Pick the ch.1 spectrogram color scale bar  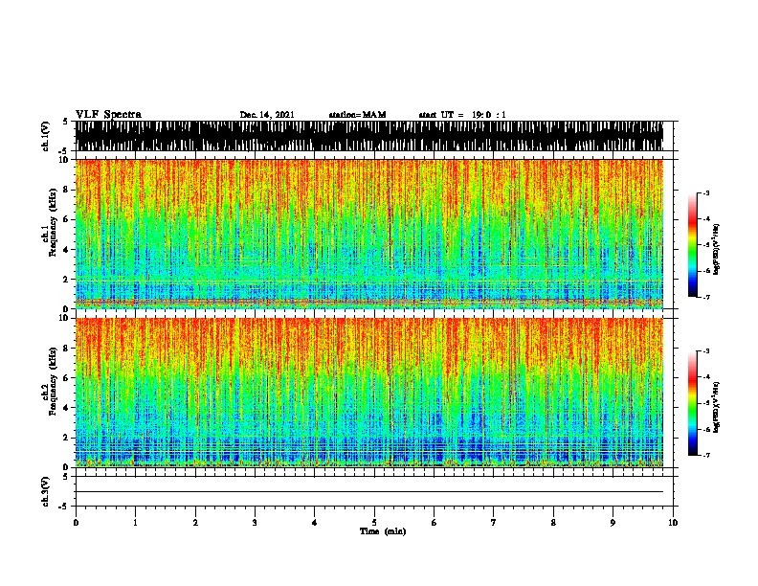click(692, 245)
